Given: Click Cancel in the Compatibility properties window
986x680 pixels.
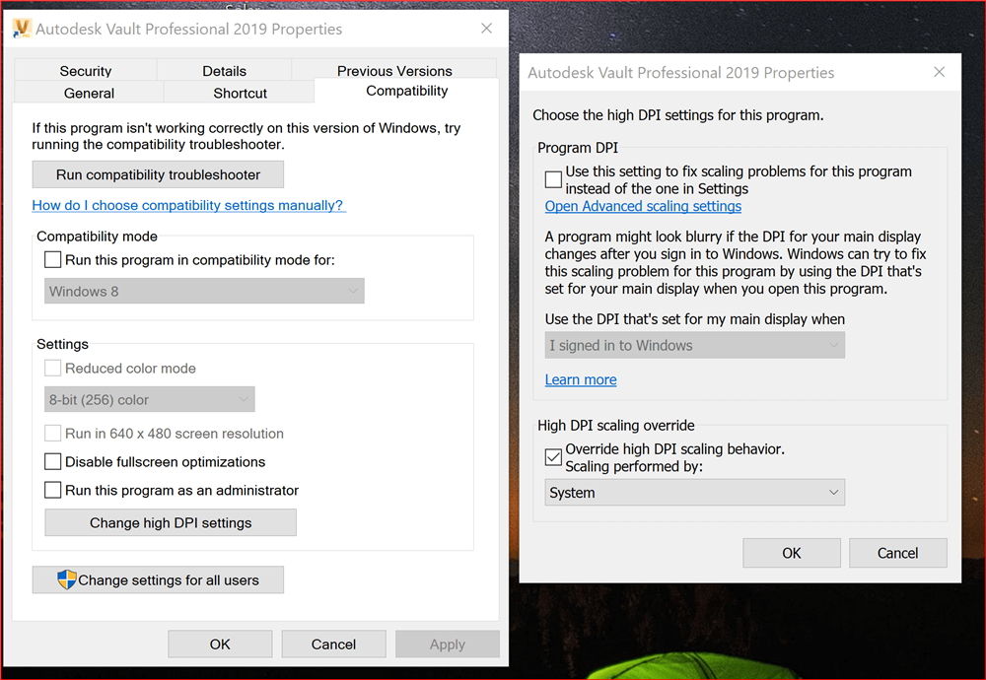Looking at the screenshot, I should coord(334,644).
